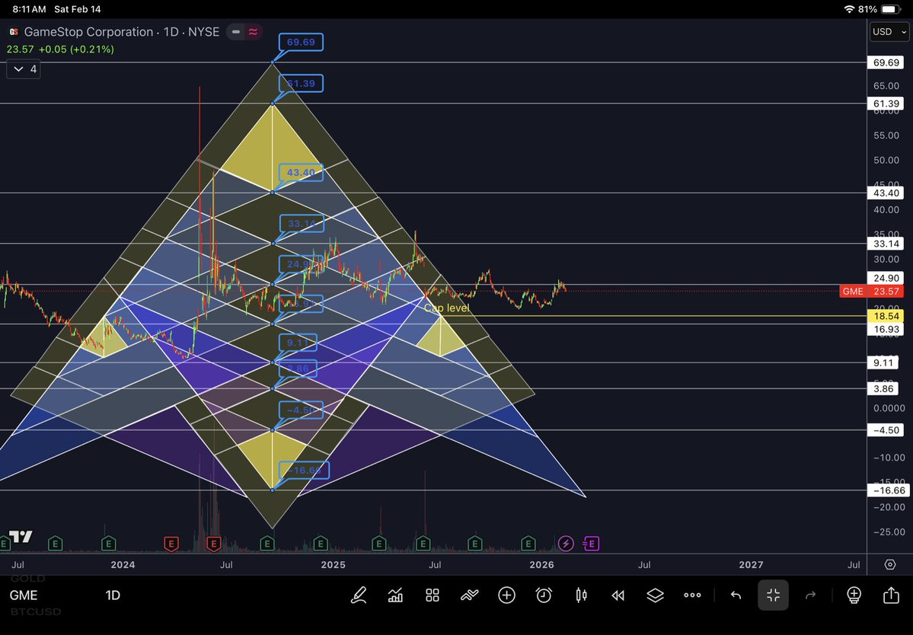Tap the 9.11 price axis label
This screenshot has width=913, height=635.
coord(883,362)
